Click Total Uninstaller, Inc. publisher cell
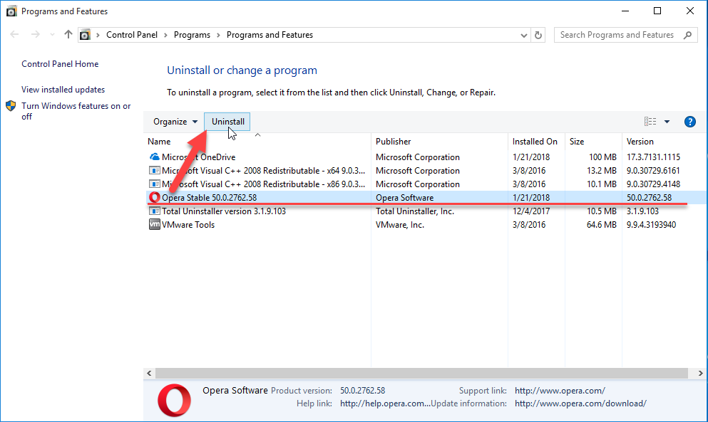This screenshot has height=422, width=708. (415, 211)
